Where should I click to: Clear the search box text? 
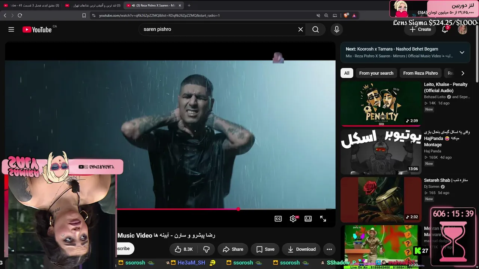300,30
